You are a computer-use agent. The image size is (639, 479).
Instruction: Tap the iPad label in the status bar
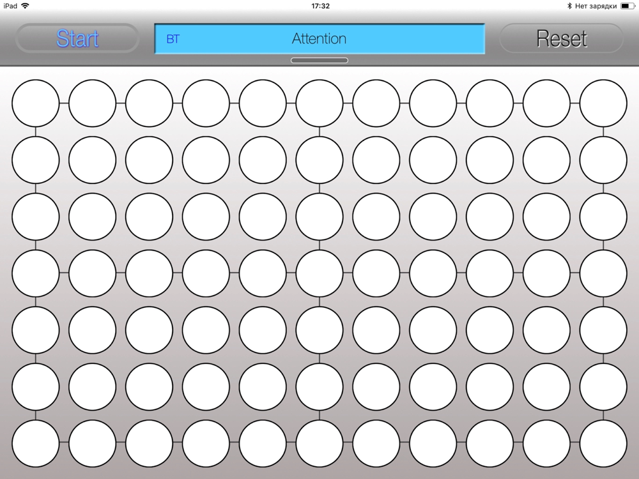click(x=10, y=6)
